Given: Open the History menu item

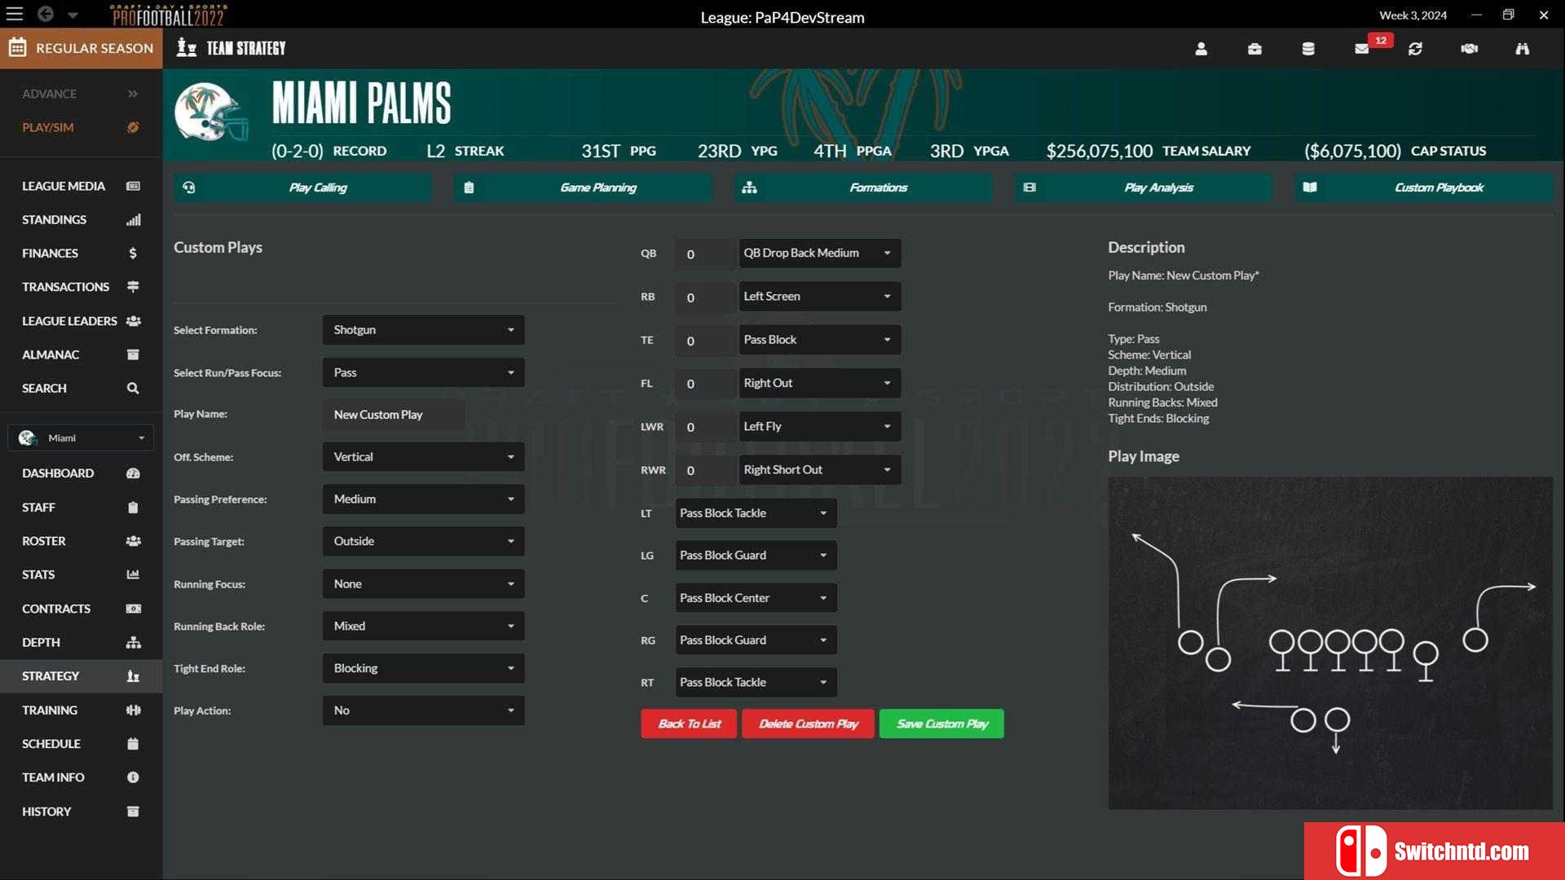Looking at the screenshot, I should [81, 812].
